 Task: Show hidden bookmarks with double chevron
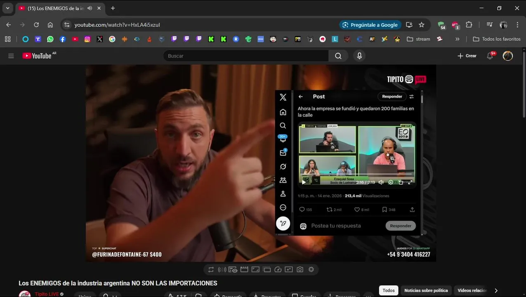(457, 39)
